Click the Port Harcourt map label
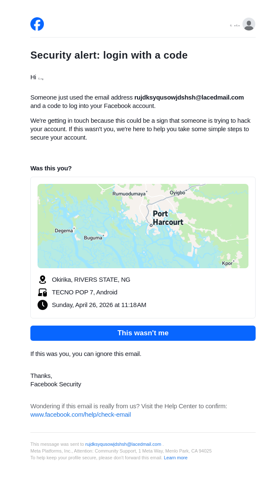 point(167,218)
